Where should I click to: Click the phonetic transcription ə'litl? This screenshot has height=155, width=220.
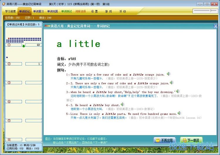click(x=72, y=59)
